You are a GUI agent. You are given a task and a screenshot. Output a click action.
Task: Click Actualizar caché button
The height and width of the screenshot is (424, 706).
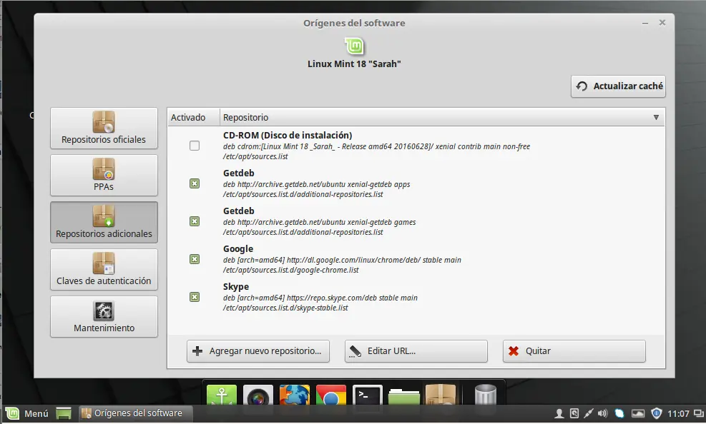click(618, 86)
